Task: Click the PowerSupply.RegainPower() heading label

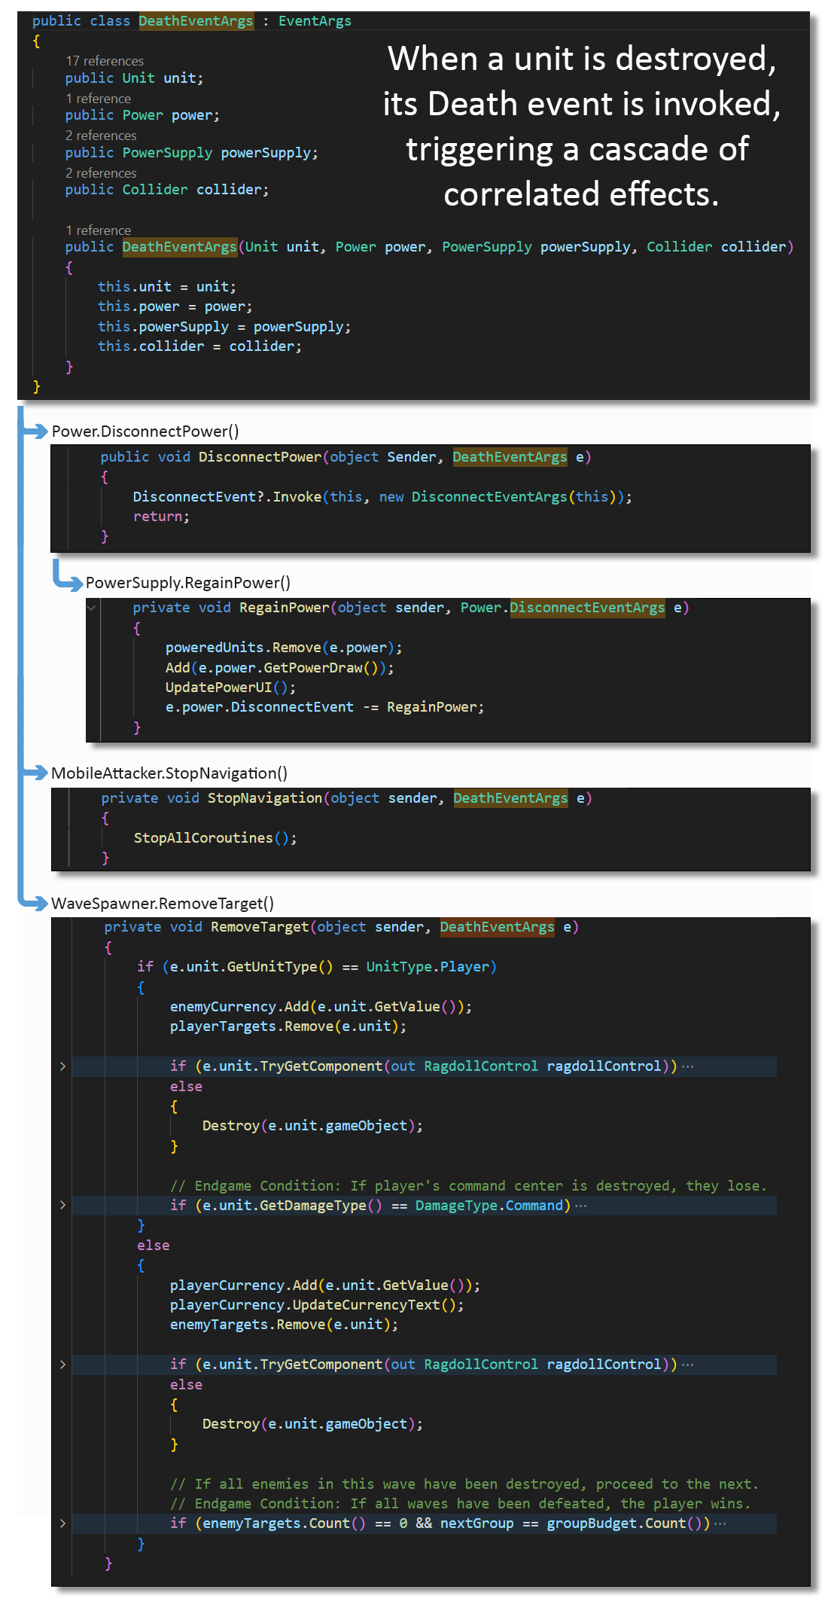Action: 188,583
